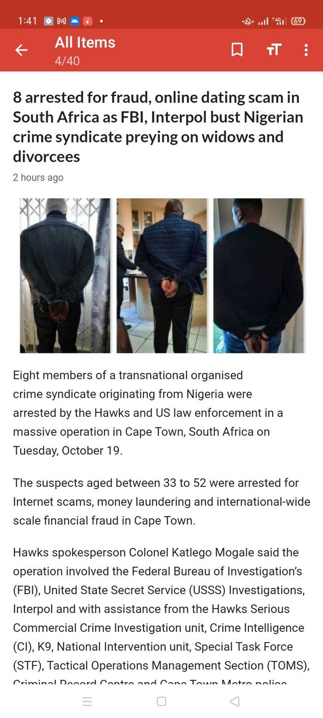Viewport: 323px width, 718px height.
Task: Open the three-dot overflow menu
Action: tap(306, 50)
